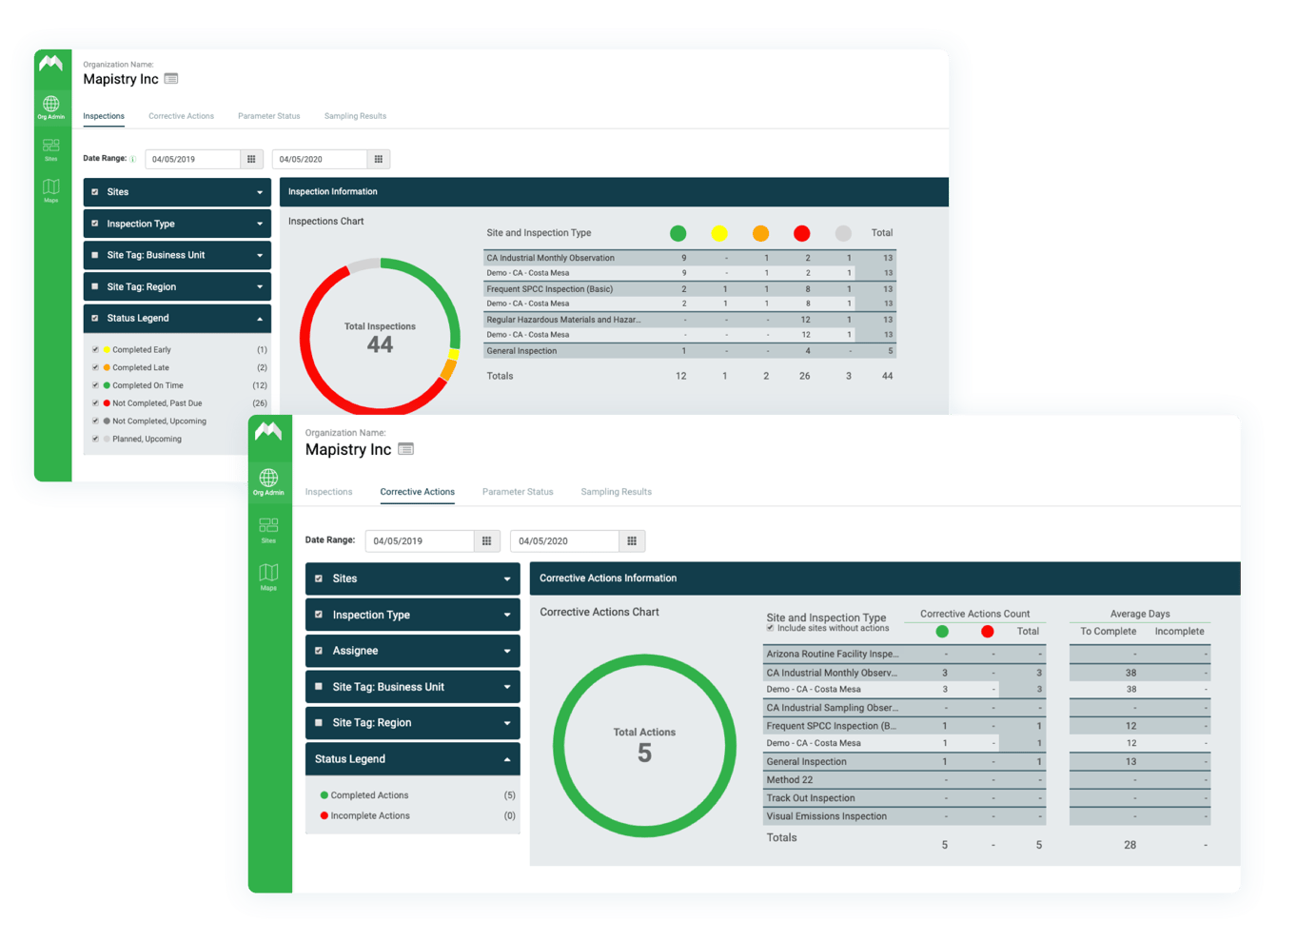Click the yellow status circle in the inspections table header

tap(719, 233)
